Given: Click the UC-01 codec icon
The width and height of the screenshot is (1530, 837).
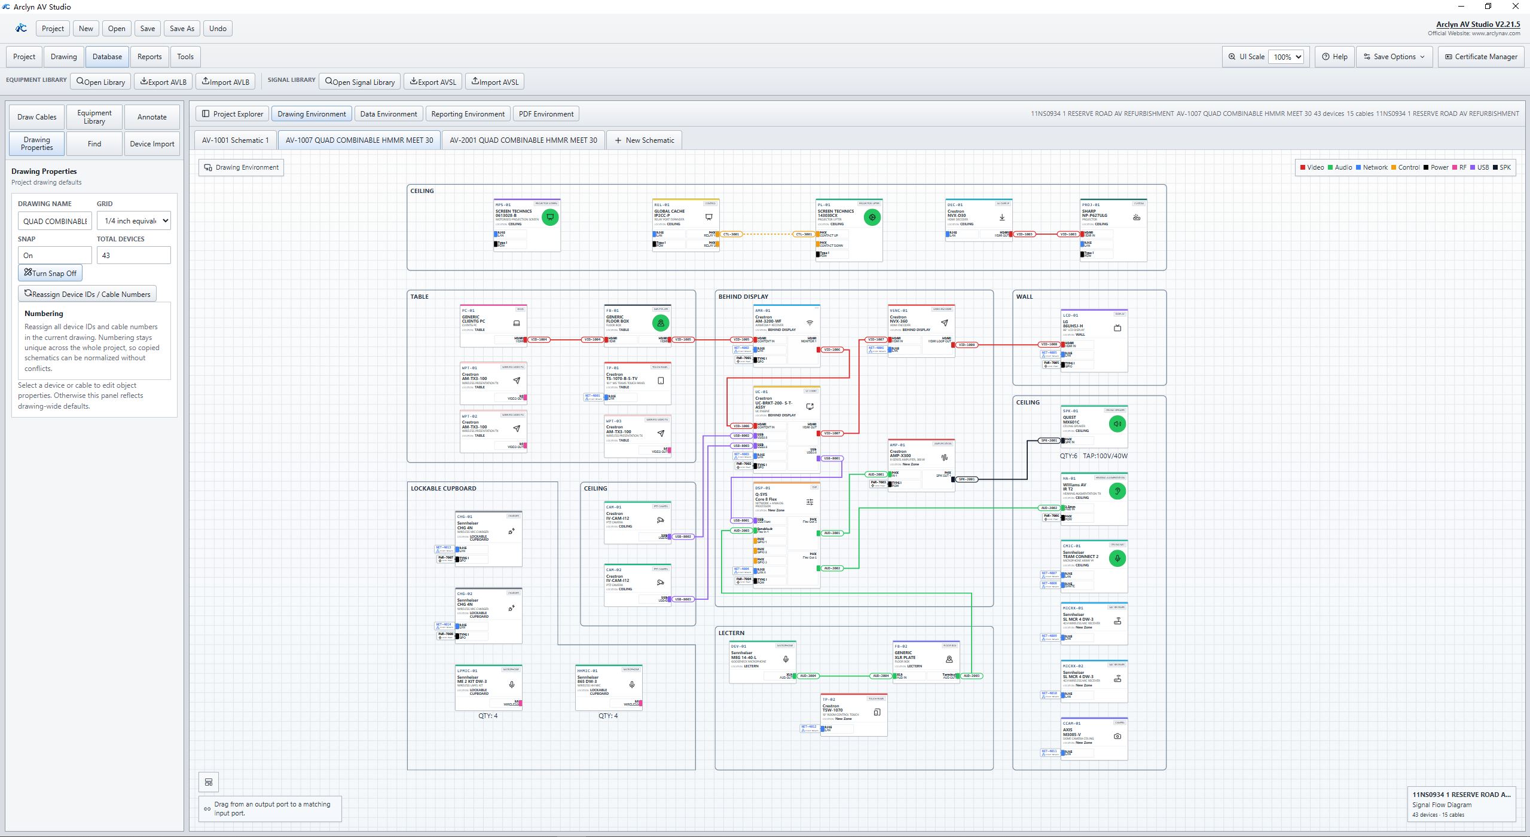Looking at the screenshot, I should [x=810, y=406].
